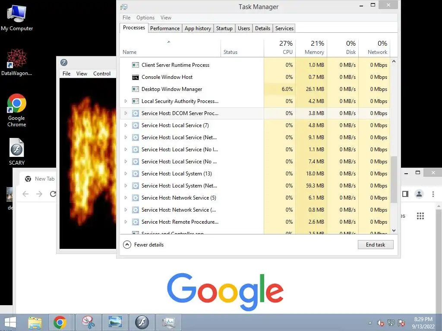
Task: Click Chrome's forward arrow
Action: coord(39,194)
